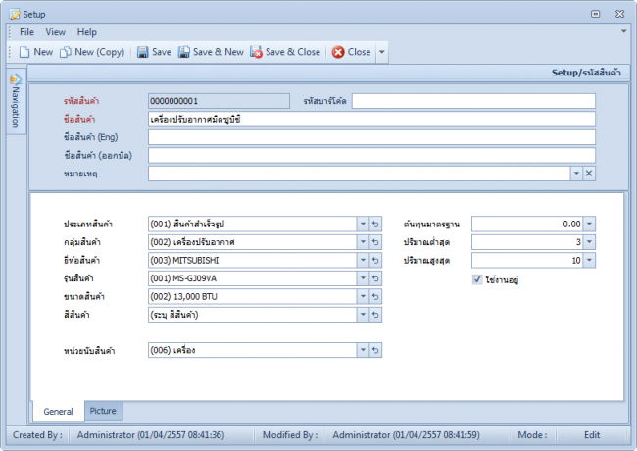Open the ปริมาณต่ำสุด value 3 dropdown arrow
The image size is (637, 451).
pos(589,242)
